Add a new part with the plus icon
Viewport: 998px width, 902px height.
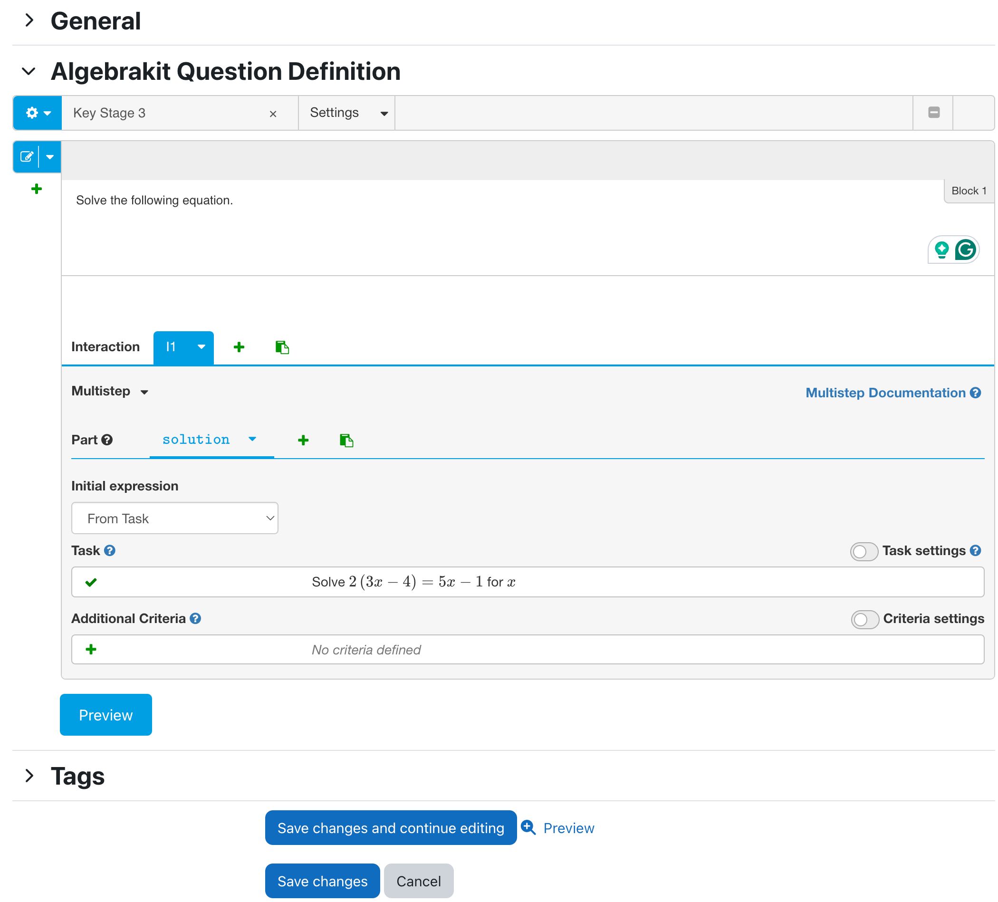click(x=304, y=440)
